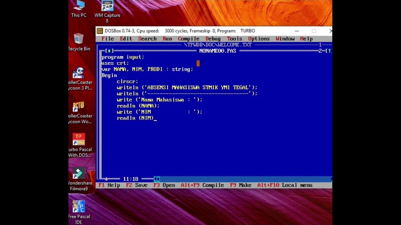Open the Compile menu

[189, 39]
